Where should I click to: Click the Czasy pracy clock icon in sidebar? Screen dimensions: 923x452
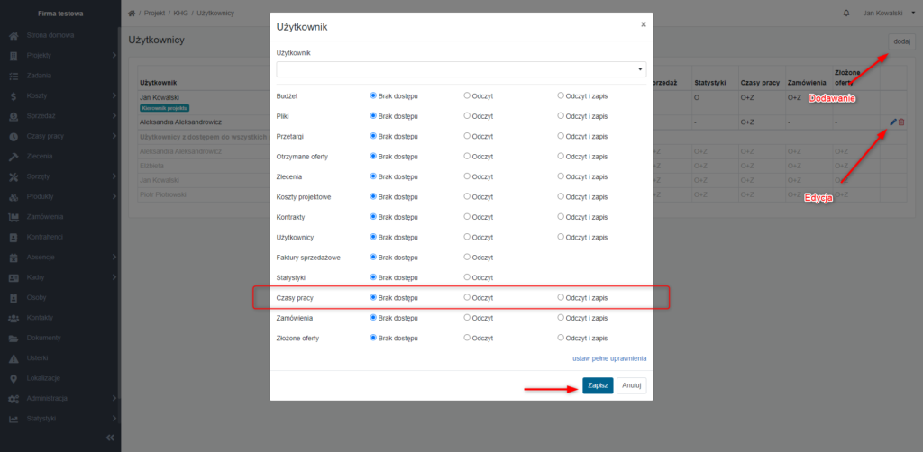(x=14, y=136)
